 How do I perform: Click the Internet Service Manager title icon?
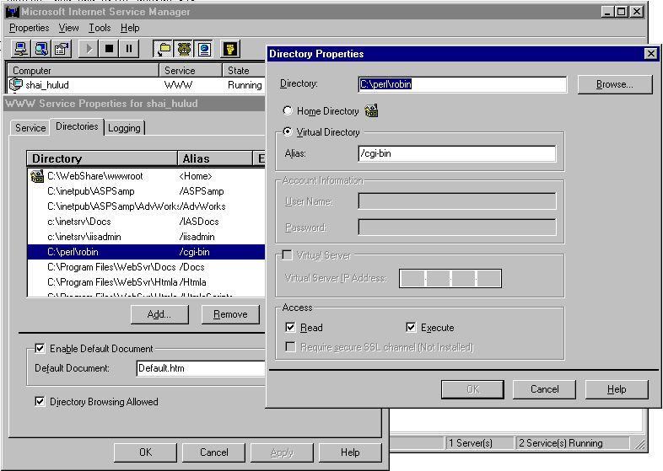point(13,12)
